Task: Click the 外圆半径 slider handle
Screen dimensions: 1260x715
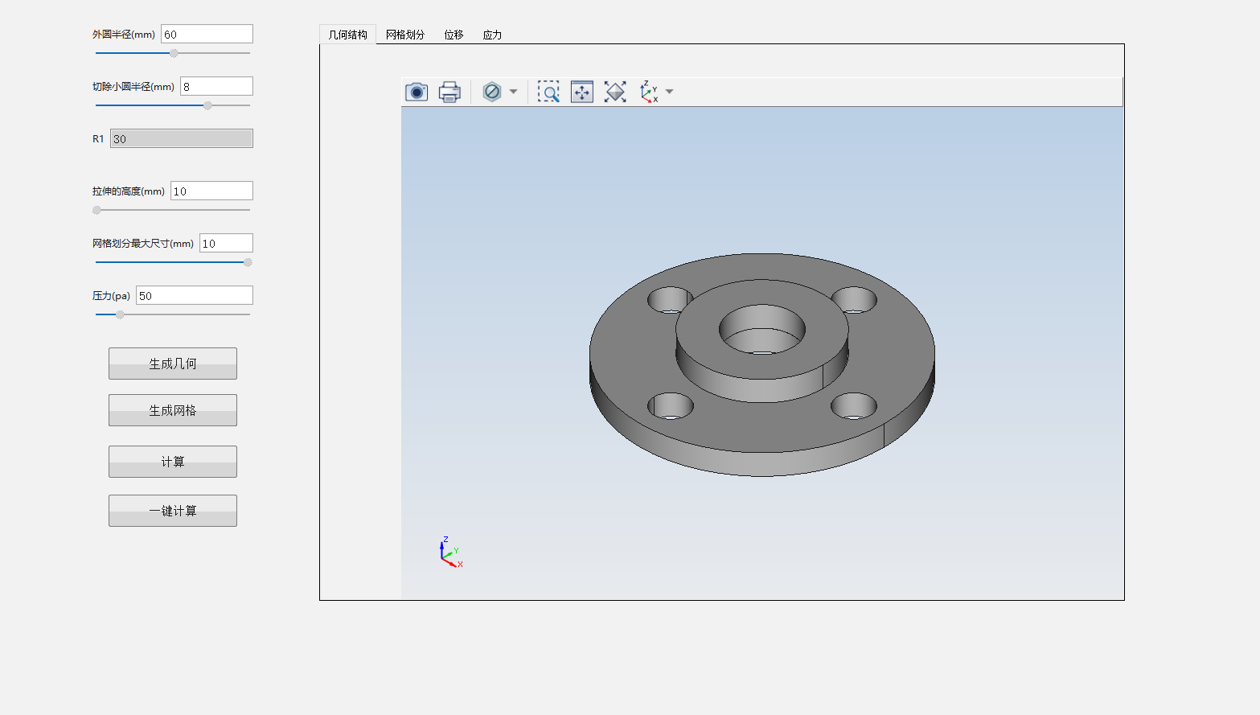Action: (x=174, y=53)
